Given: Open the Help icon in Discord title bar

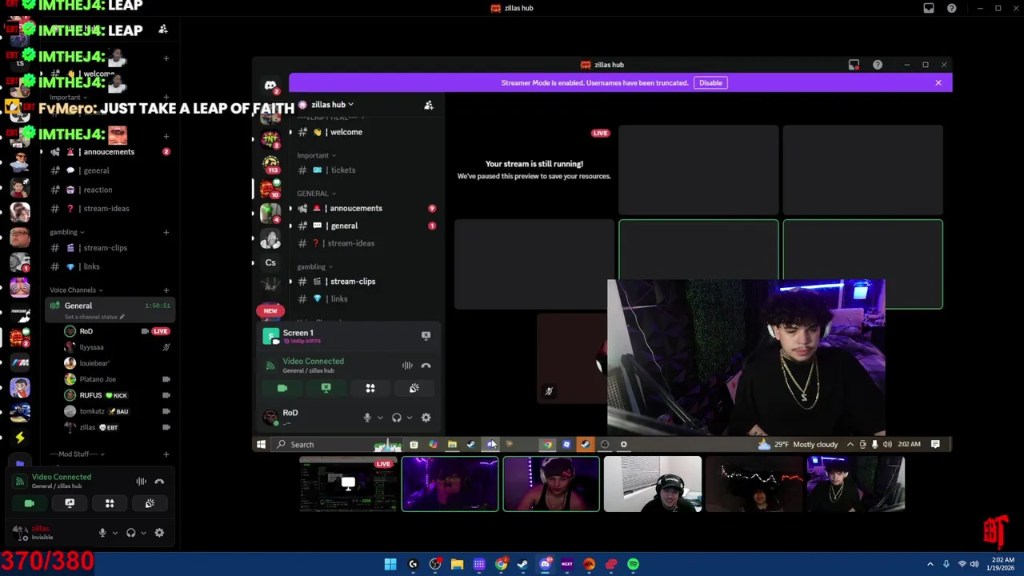Looking at the screenshot, I should [952, 8].
